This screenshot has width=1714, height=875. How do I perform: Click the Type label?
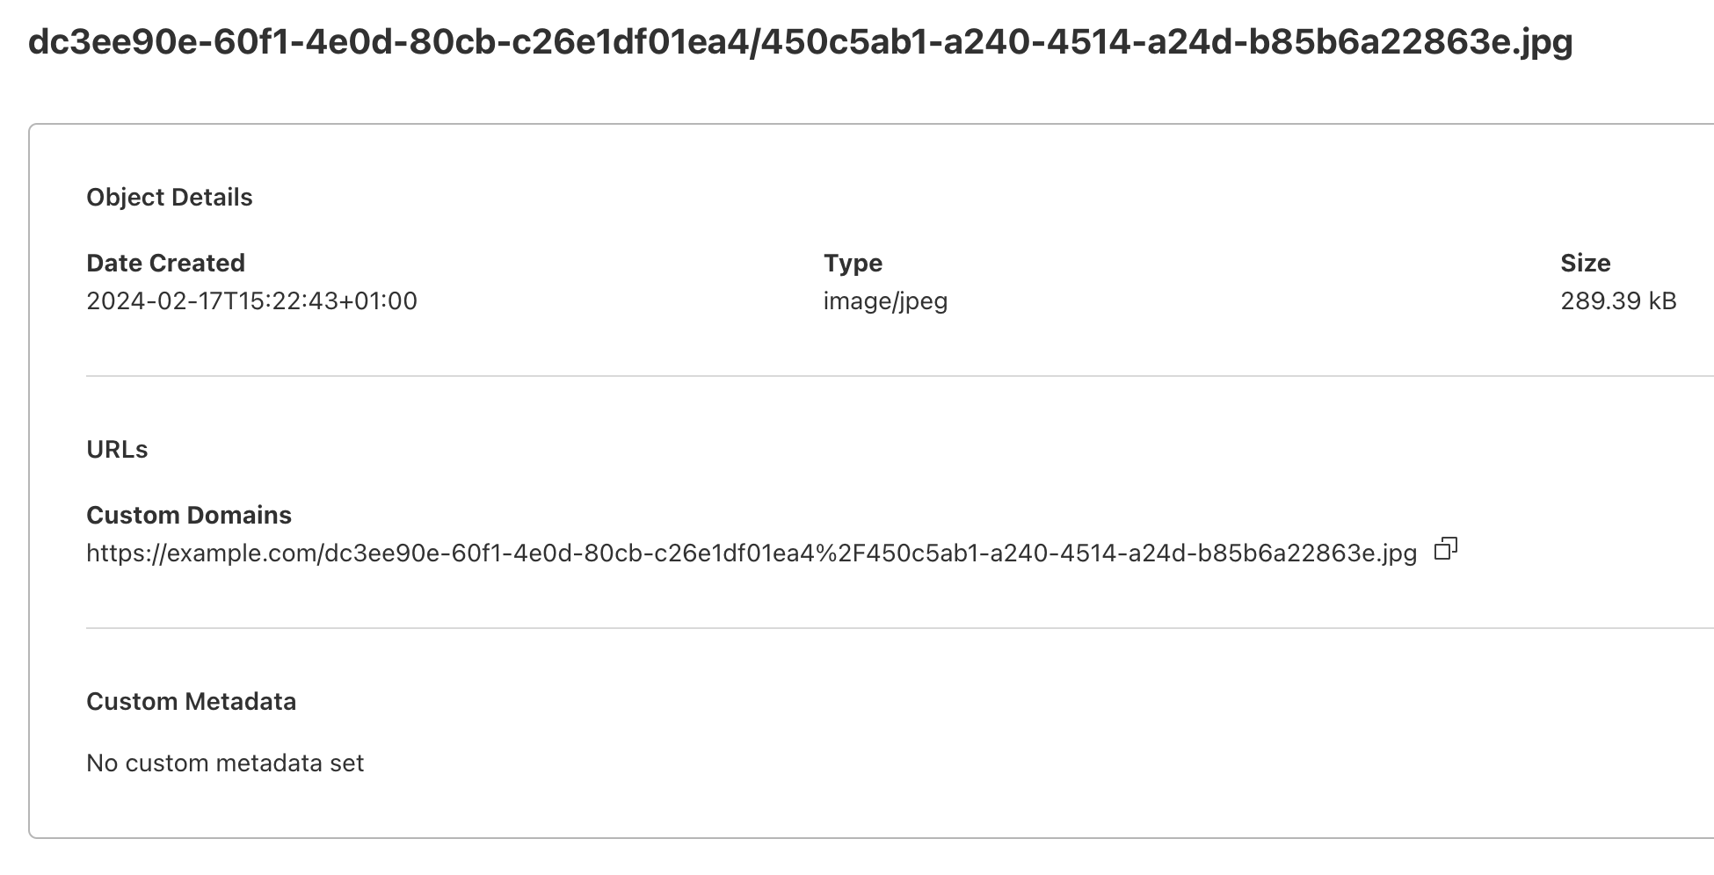pyautogui.click(x=853, y=264)
